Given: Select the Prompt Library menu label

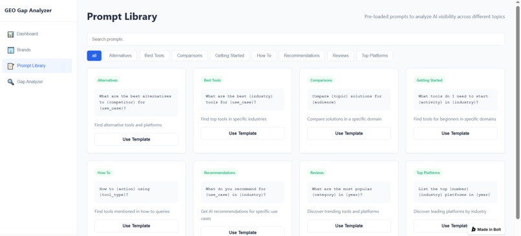Looking at the screenshot, I should 31,66.
